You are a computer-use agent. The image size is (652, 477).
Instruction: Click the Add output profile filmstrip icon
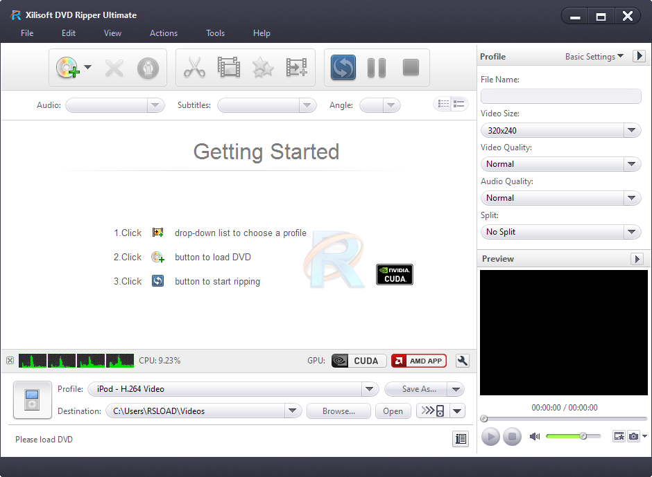click(x=296, y=67)
